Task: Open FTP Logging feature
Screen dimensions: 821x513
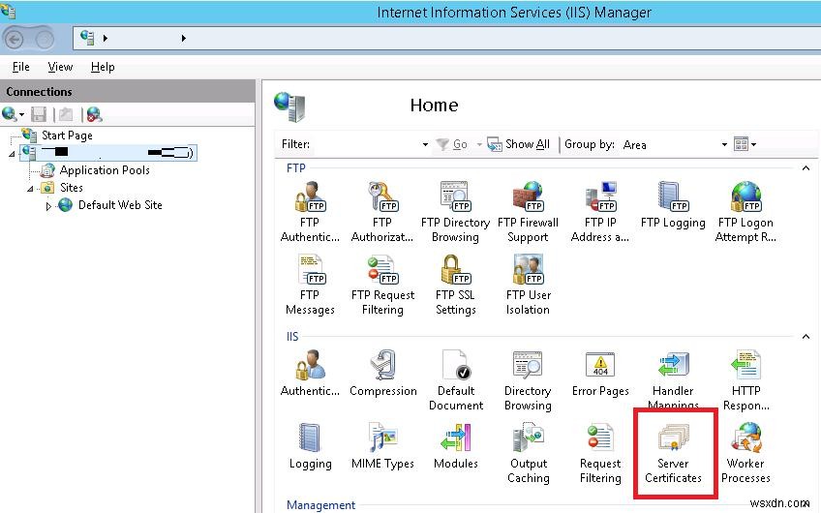Action: [x=673, y=206]
